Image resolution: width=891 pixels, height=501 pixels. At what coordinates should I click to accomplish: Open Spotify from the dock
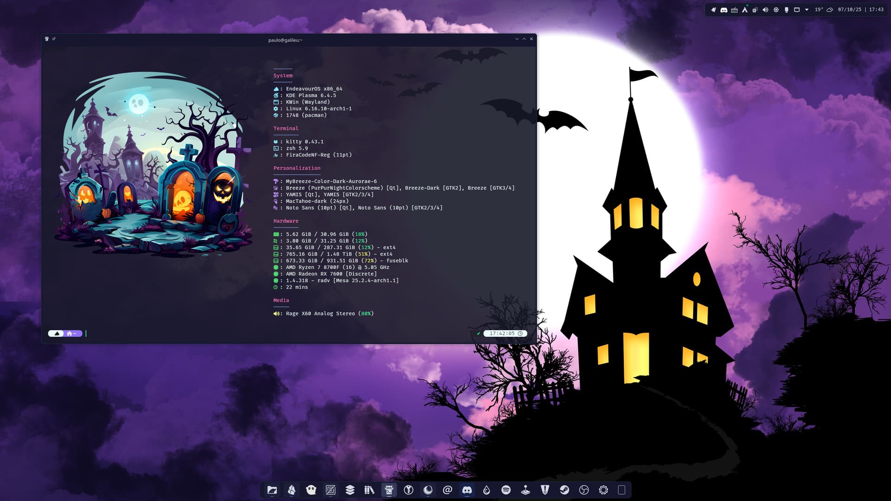[x=506, y=490]
